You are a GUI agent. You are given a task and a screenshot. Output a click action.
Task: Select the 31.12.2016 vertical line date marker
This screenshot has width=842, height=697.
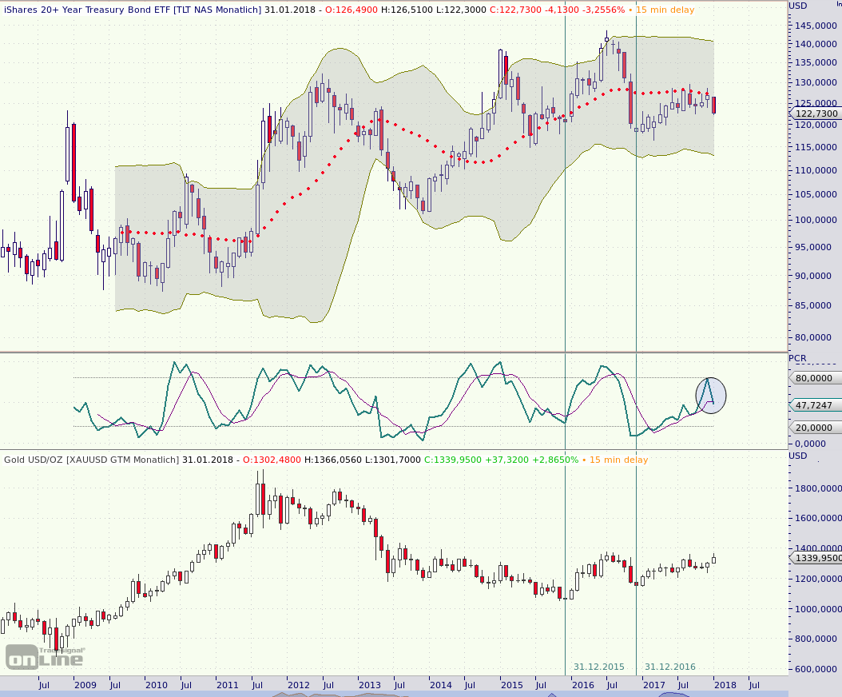point(669,667)
